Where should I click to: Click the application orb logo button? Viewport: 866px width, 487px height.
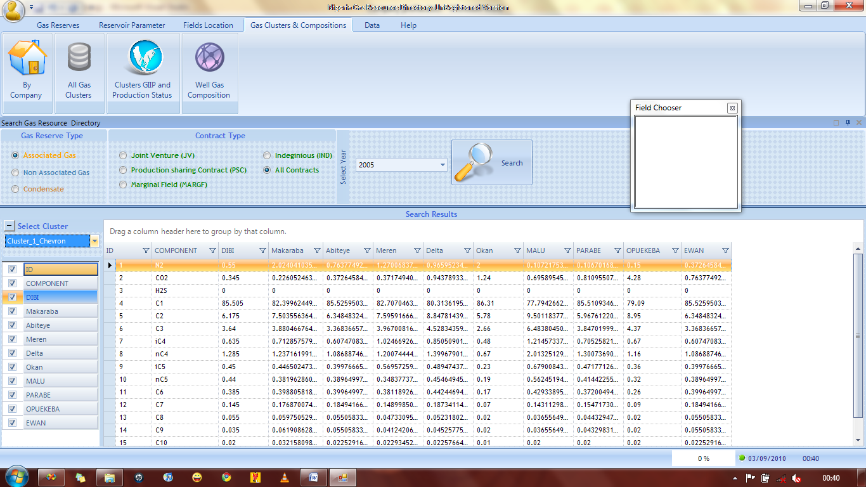[13, 10]
